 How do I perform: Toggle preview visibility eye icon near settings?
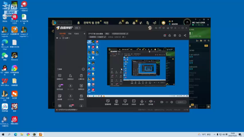(x=167, y=102)
